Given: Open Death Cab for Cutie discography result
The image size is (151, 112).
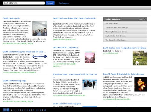Looking at the screenshot, I should pyautogui.click(x=67, y=104).
